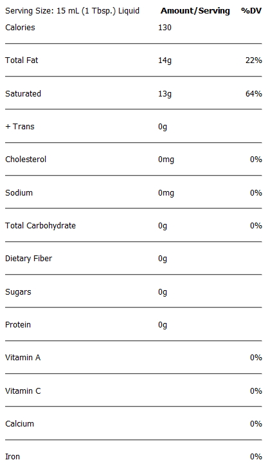Click the Protein 0g amount
The image size is (268, 469).
point(163,325)
